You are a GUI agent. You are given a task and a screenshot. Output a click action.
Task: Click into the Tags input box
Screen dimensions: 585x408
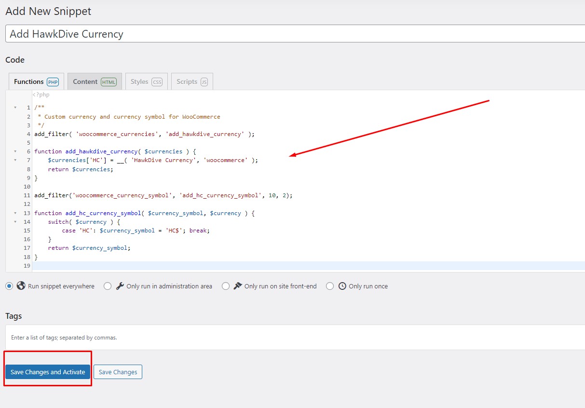[x=289, y=338]
